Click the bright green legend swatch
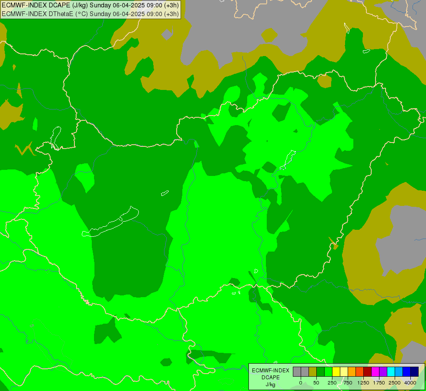 click(329, 372)
